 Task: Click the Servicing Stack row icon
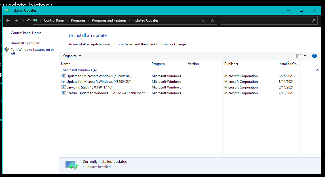64,87
